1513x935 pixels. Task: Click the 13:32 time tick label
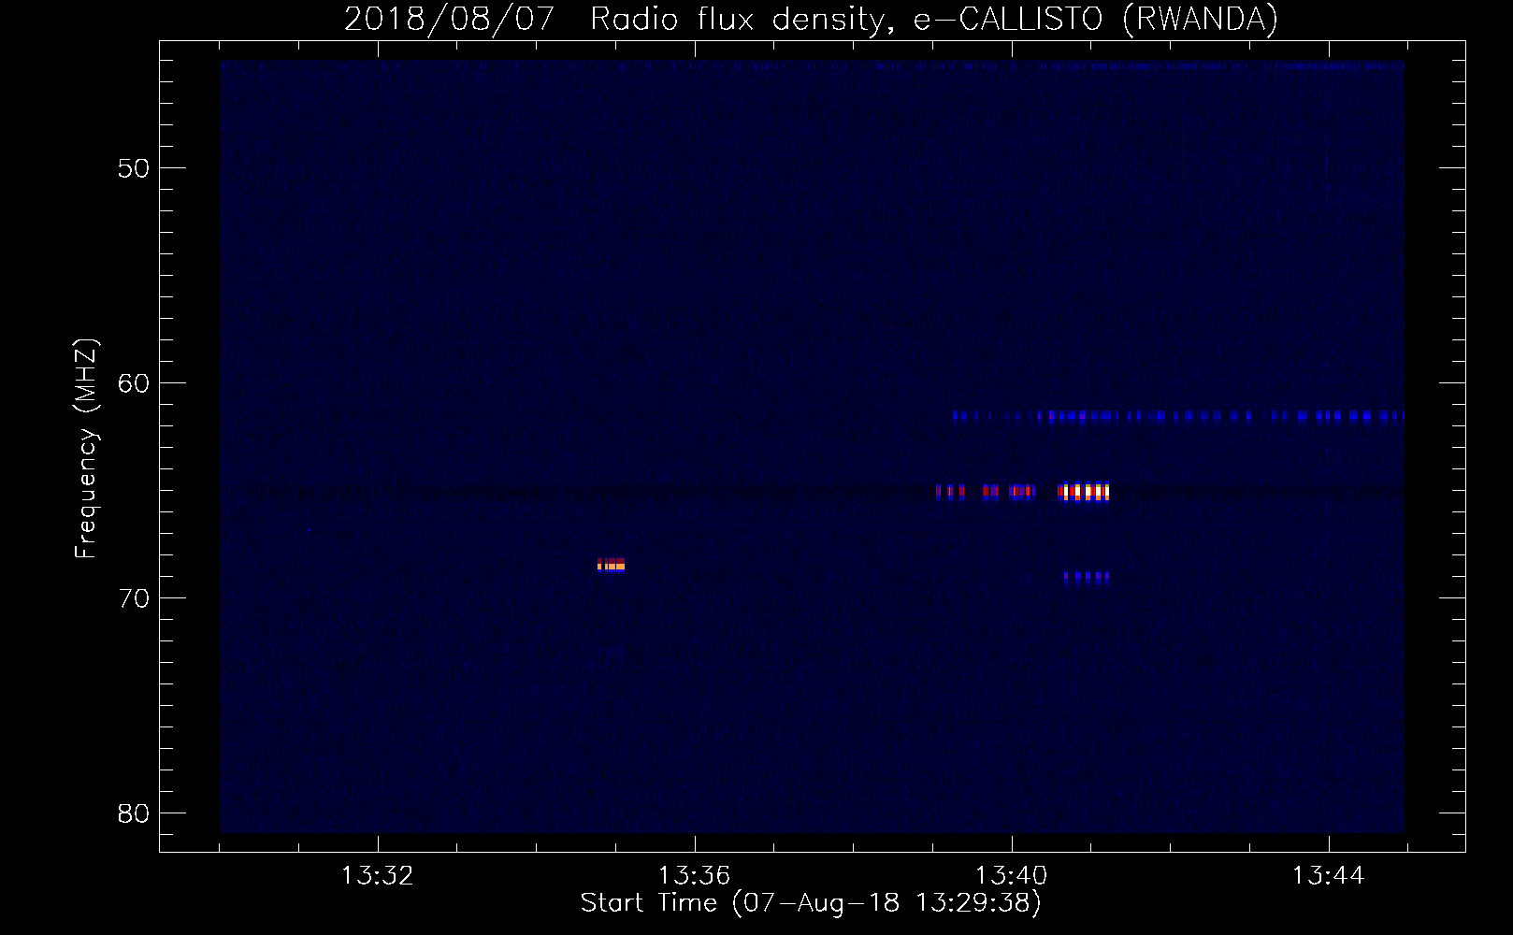[377, 875]
